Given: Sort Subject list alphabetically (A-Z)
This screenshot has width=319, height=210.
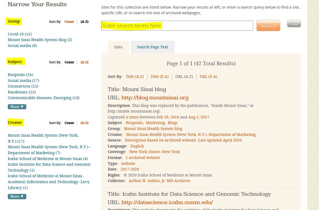Looking at the screenshot, I should tap(85, 62).
